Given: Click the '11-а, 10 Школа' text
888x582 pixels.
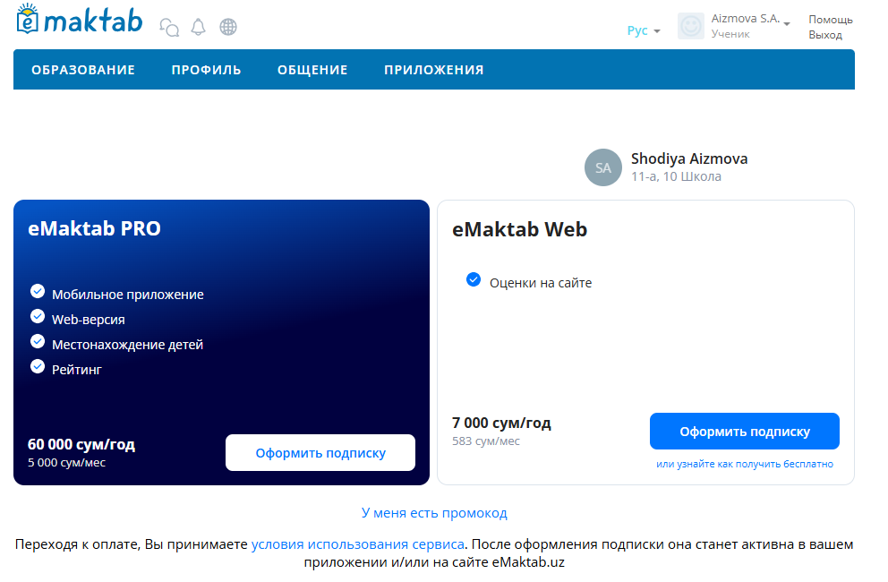Looking at the screenshot, I should [x=676, y=176].
